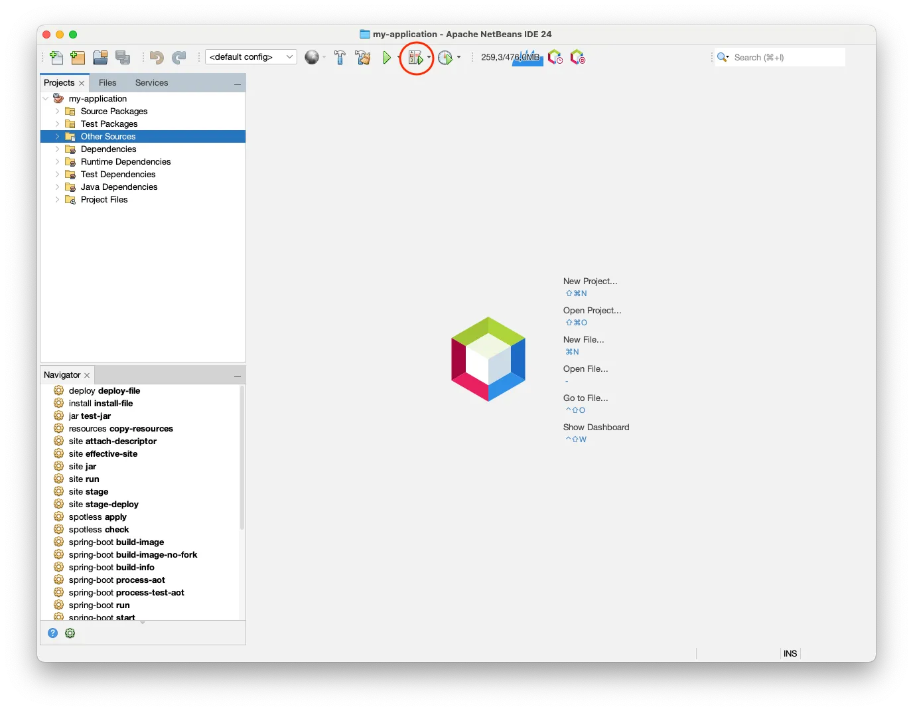Viewport: 913px width, 711px height.
Task: Create a new file using the toolbar icon
Action: (x=56, y=57)
